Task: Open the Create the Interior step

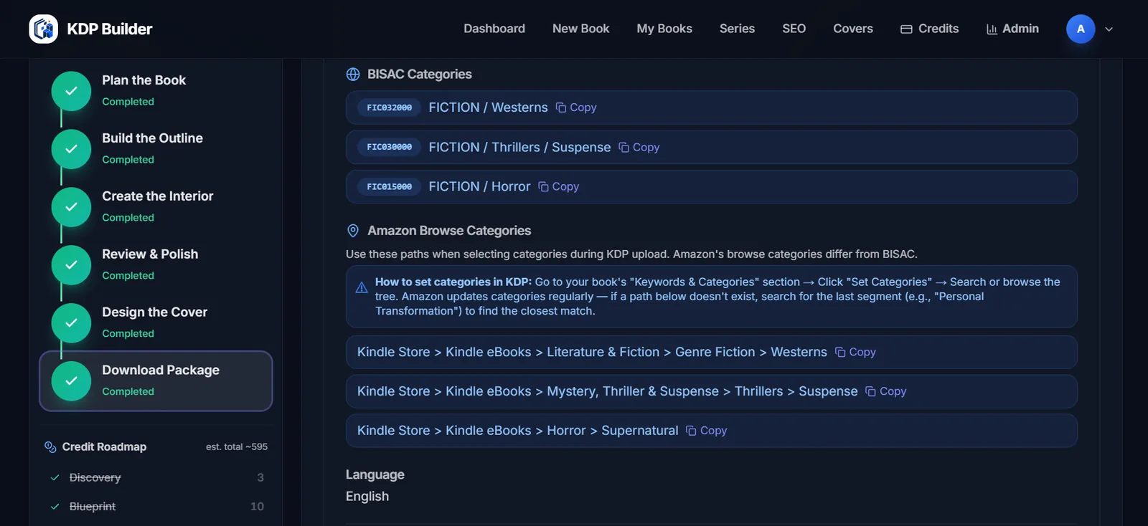Action: 156,206
